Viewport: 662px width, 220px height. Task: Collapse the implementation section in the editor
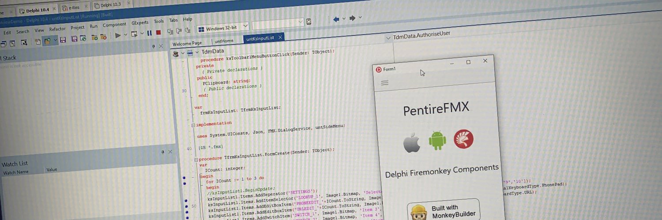click(193, 125)
